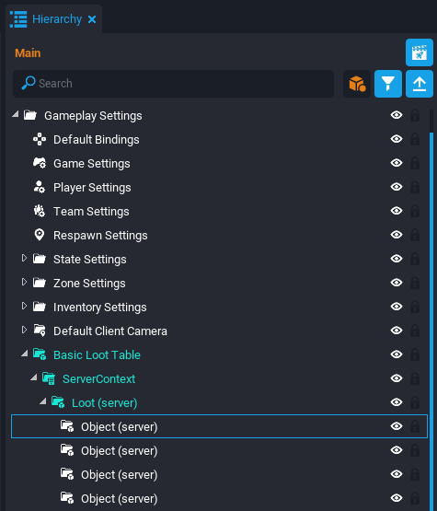Click the Respawn Settings pin icon

point(40,235)
